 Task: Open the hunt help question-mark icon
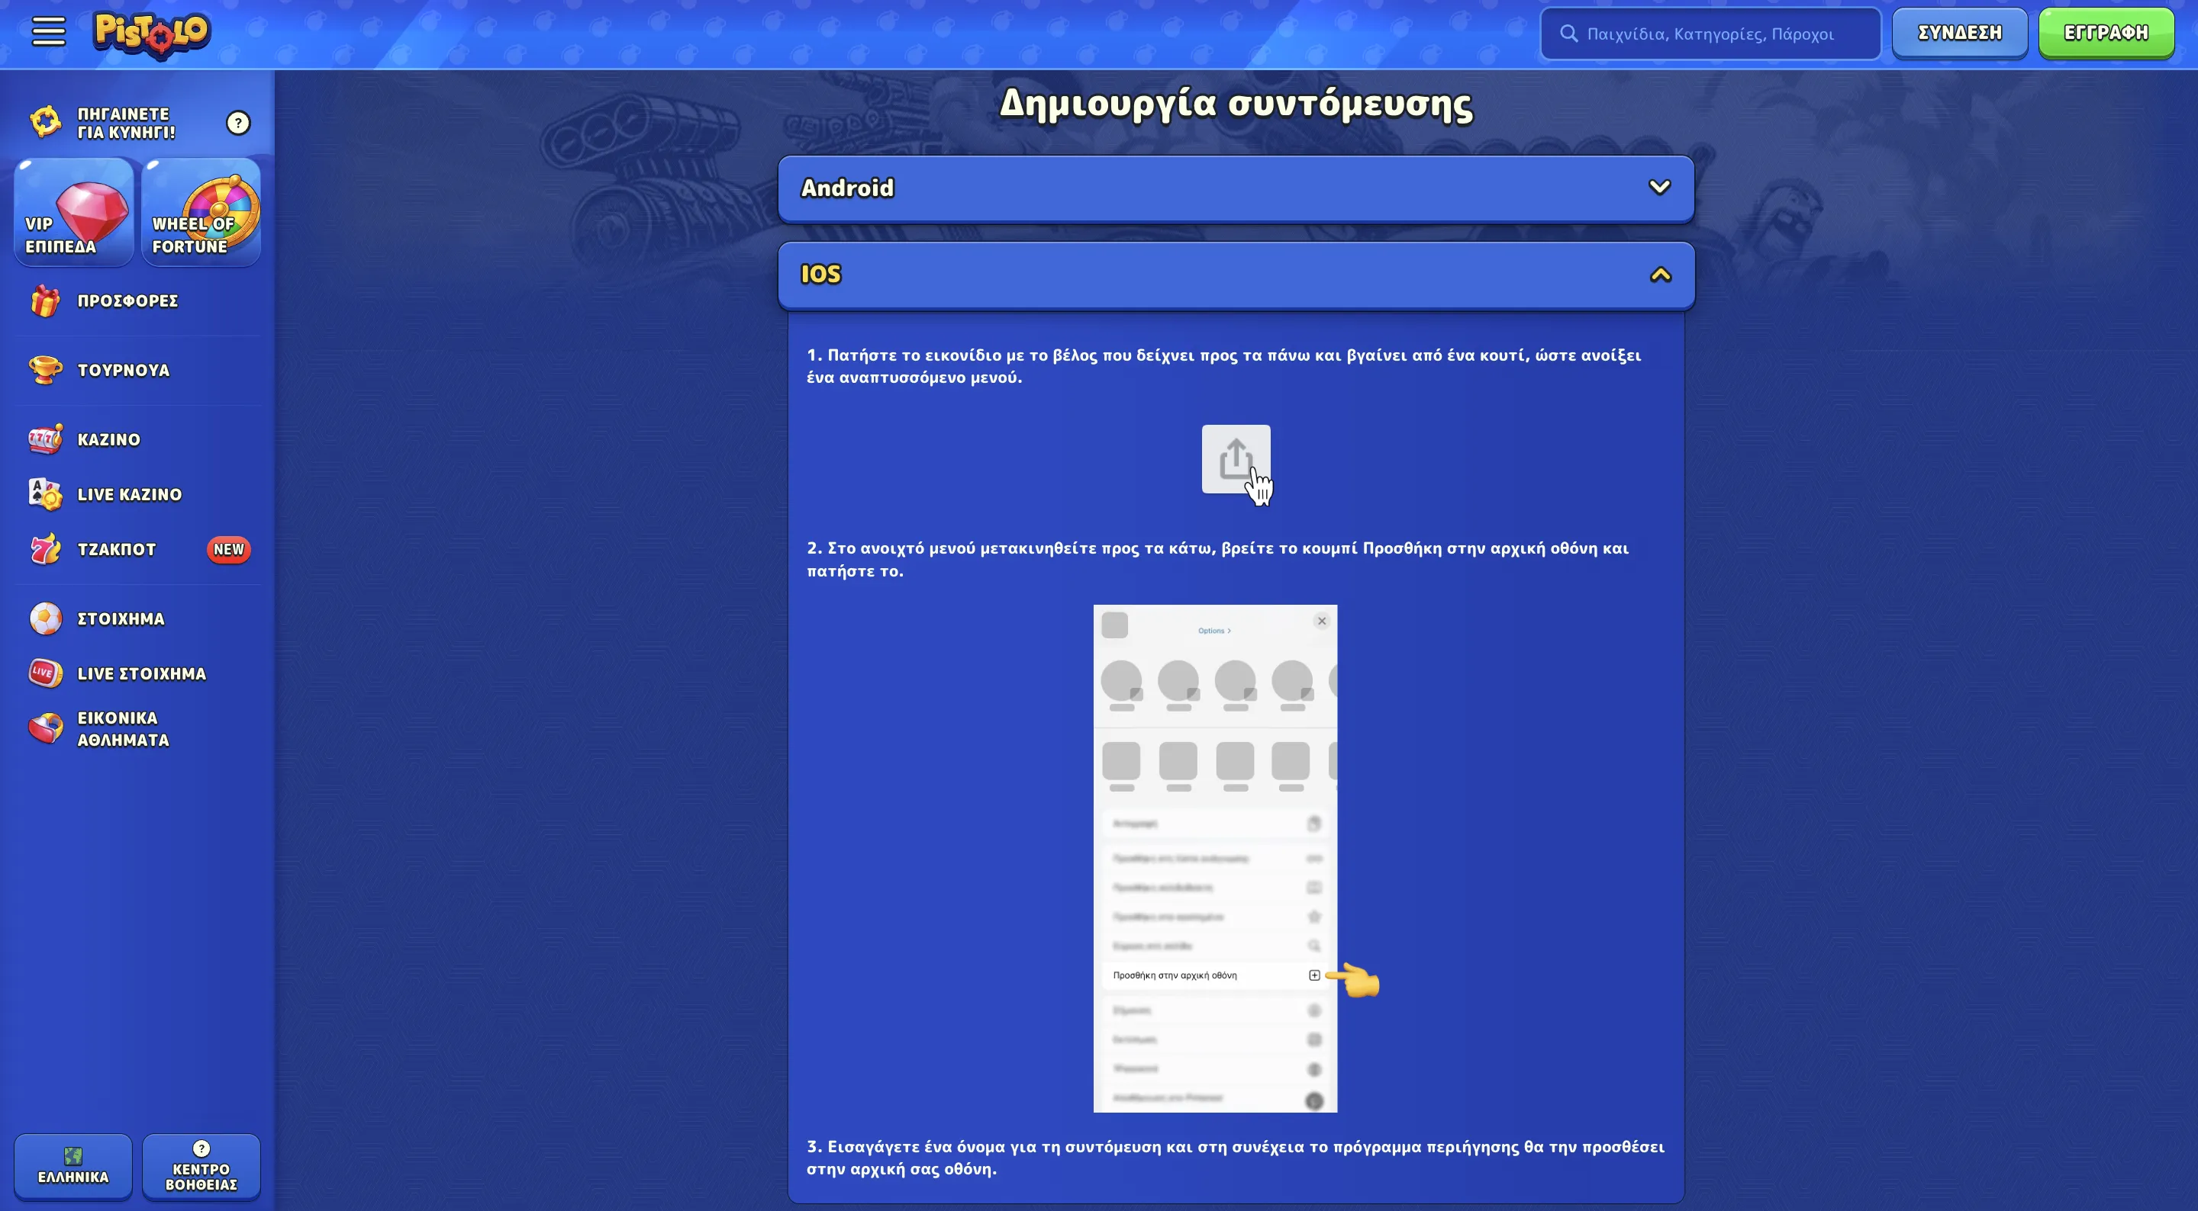[238, 123]
